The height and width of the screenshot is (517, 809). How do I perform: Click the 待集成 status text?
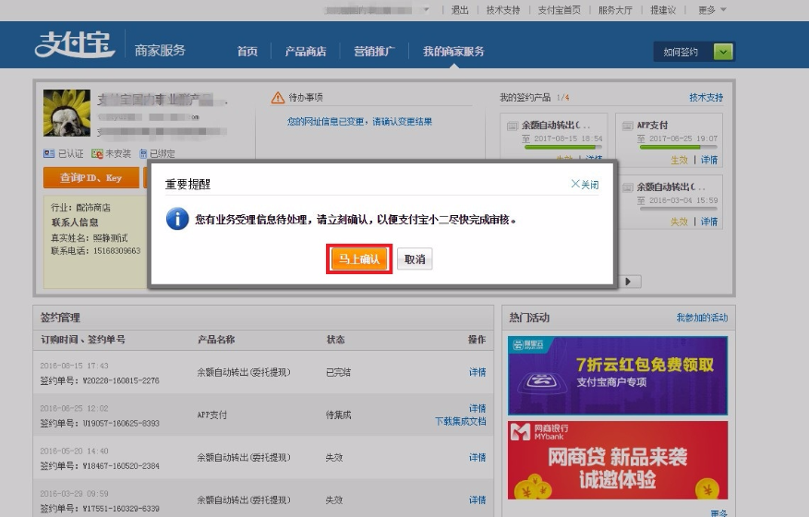pos(338,415)
